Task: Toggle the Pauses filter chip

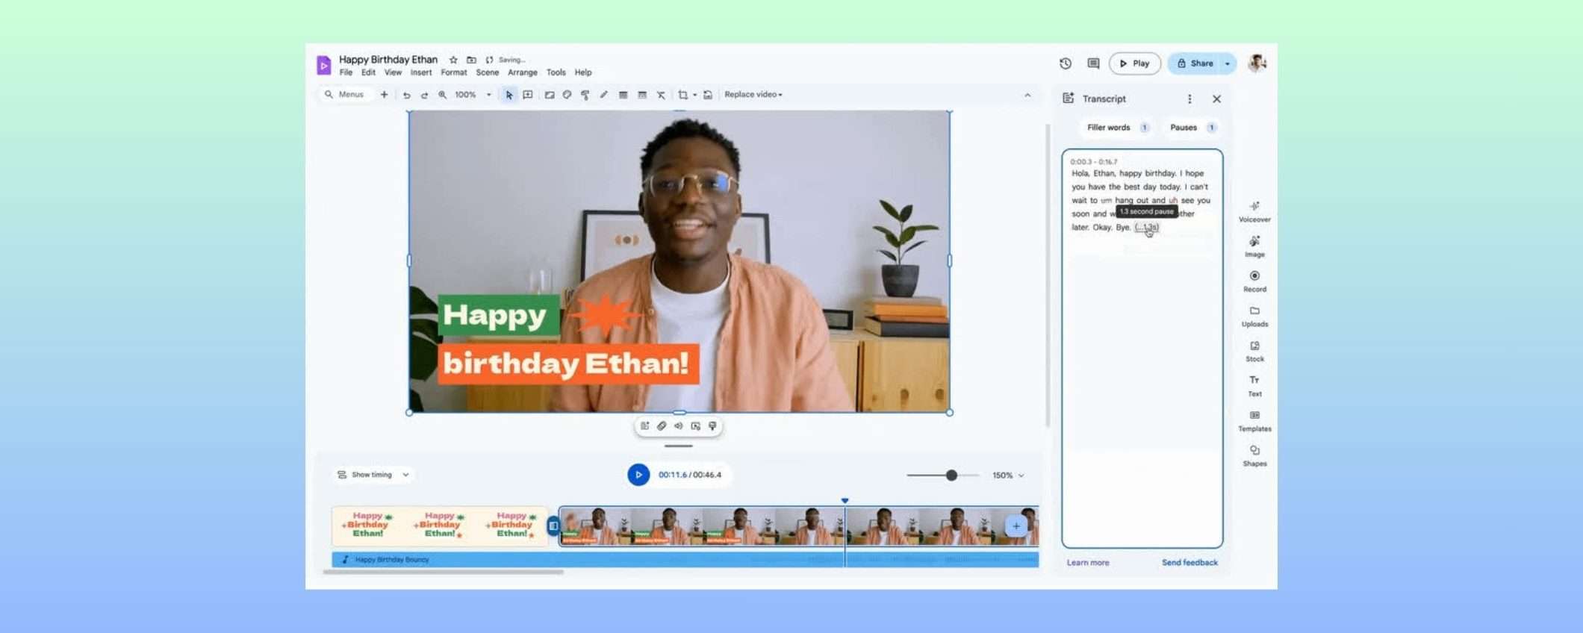Action: pos(1191,128)
